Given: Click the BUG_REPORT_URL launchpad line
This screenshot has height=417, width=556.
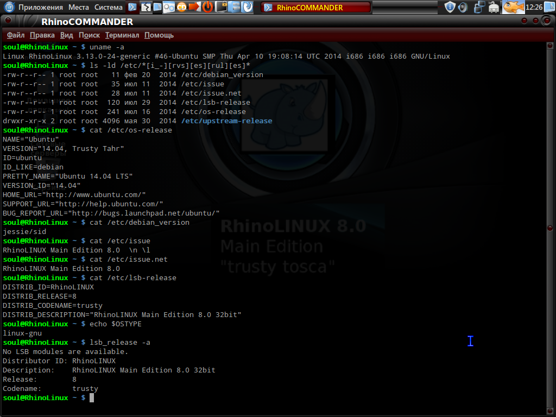Looking at the screenshot, I should tap(111, 213).
